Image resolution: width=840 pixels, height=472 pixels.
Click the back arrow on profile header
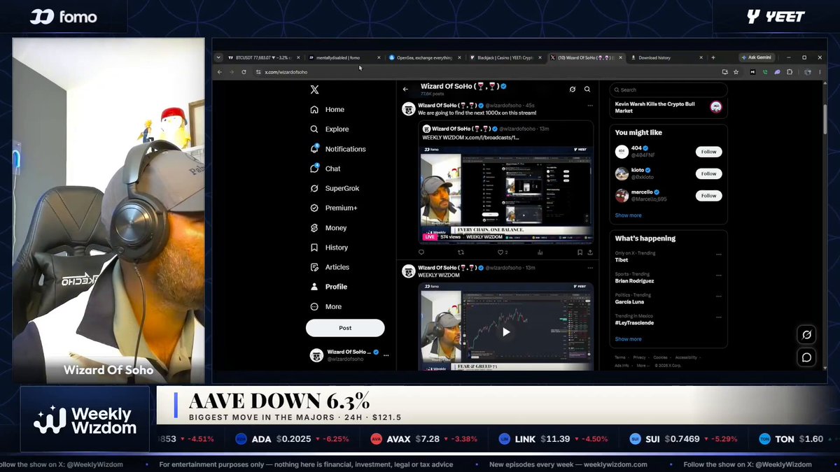[405, 90]
